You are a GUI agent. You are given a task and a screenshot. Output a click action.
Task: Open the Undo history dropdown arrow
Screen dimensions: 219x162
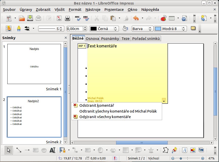142,18
